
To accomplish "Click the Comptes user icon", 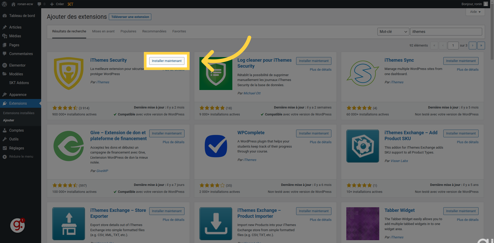I will 5,130.
